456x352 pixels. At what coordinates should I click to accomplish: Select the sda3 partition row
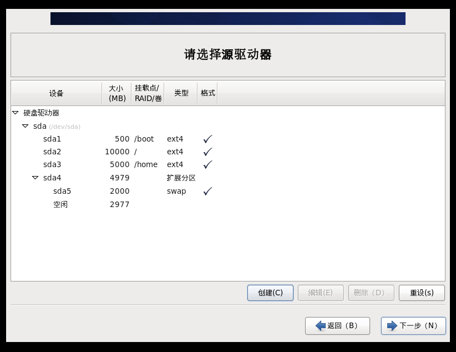click(228, 164)
